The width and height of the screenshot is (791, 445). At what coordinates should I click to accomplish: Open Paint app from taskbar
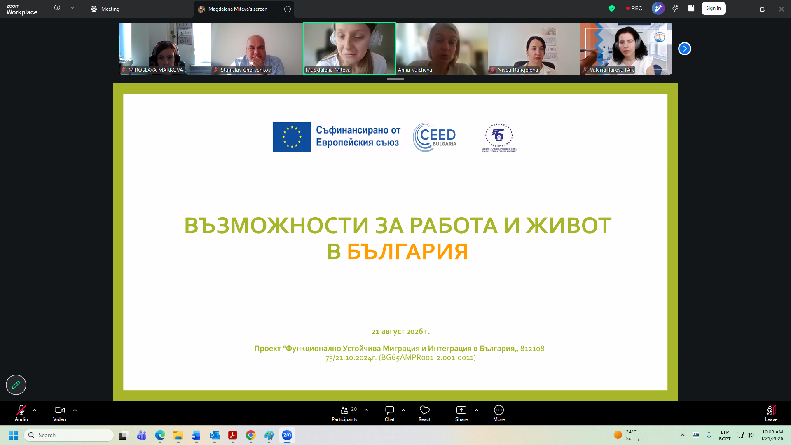269,435
